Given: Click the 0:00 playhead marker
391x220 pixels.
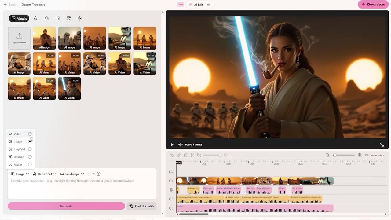Looking at the screenshot, I should click(x=179, y=163).
